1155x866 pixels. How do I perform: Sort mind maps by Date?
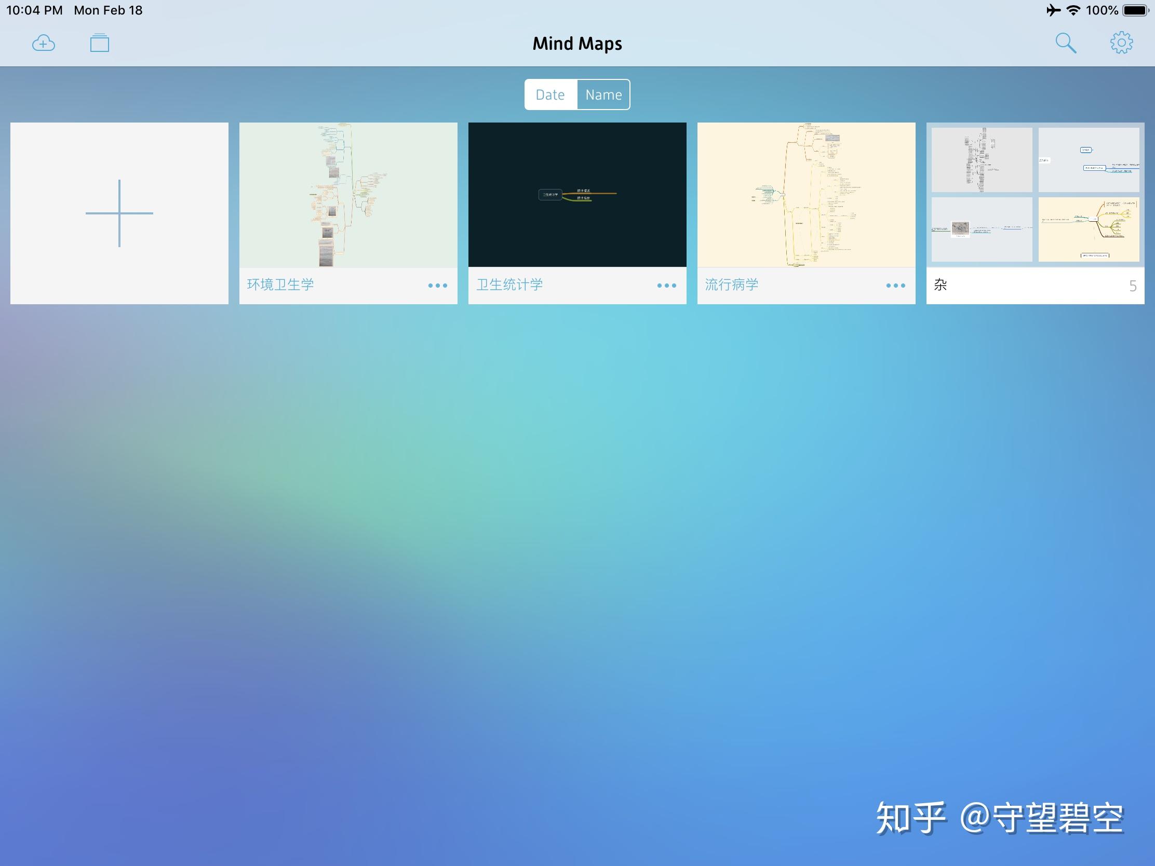[x=550, y=94]
